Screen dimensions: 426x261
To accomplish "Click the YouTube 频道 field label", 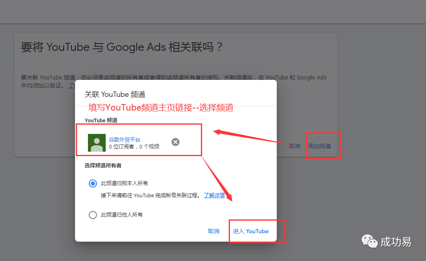I will pos(101,120).
